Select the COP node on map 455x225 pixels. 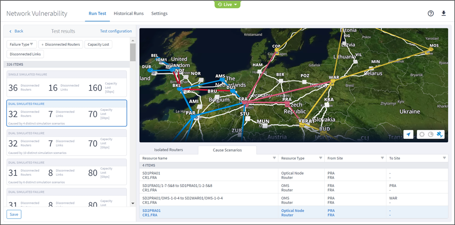pos(277,50)
